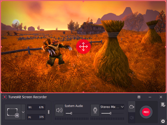Switch to video recording mode camera icon
Image resolution: width=167 pixels, height=125 pixels.
[132, 107]
